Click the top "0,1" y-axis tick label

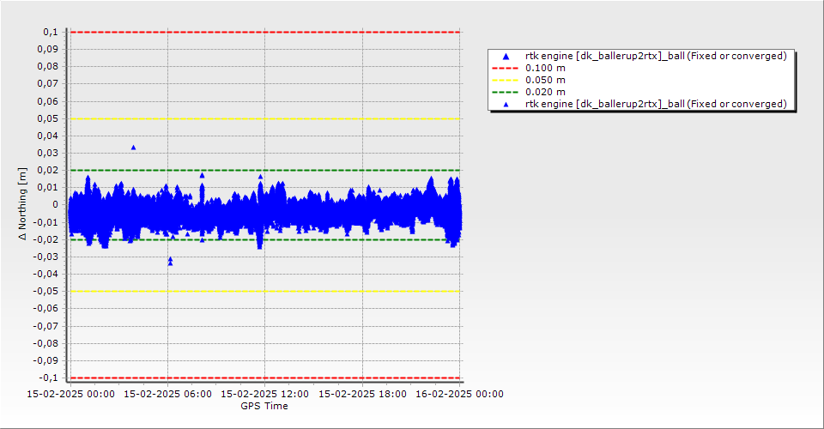click(x=50, y=32)
